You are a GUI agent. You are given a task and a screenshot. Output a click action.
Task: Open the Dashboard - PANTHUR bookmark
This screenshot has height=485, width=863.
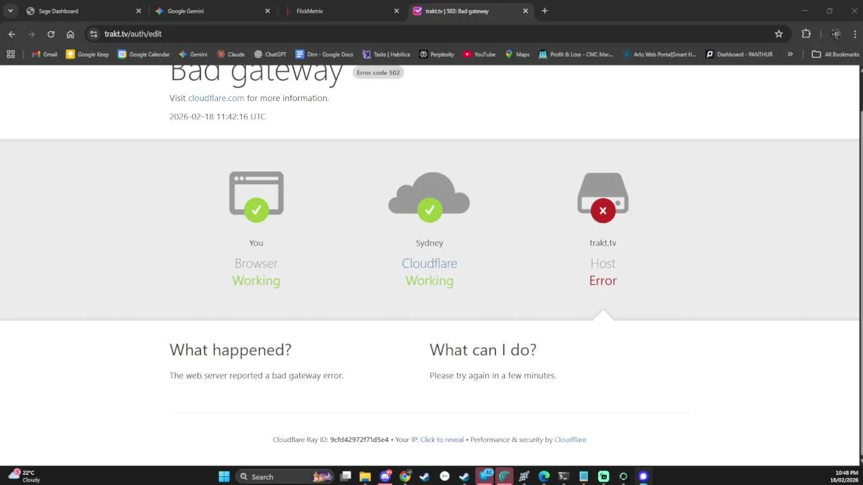tap(739, 54)
